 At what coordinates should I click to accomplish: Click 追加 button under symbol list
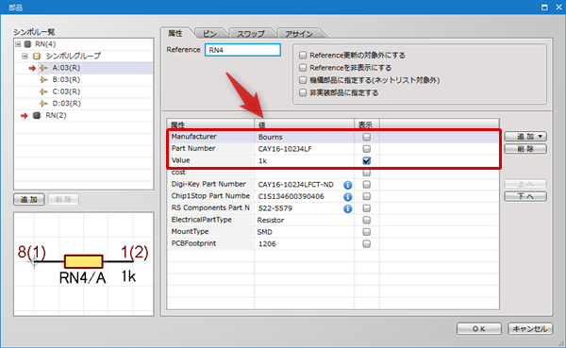pos(29,200)
